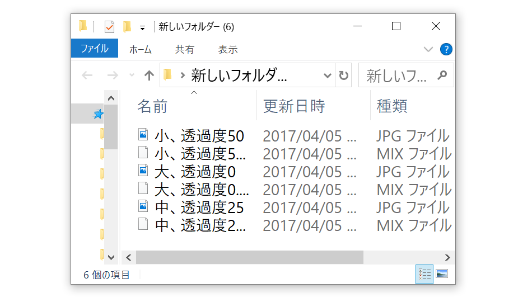Click the date cell of 小、透過度50

[x=310, y=136]
